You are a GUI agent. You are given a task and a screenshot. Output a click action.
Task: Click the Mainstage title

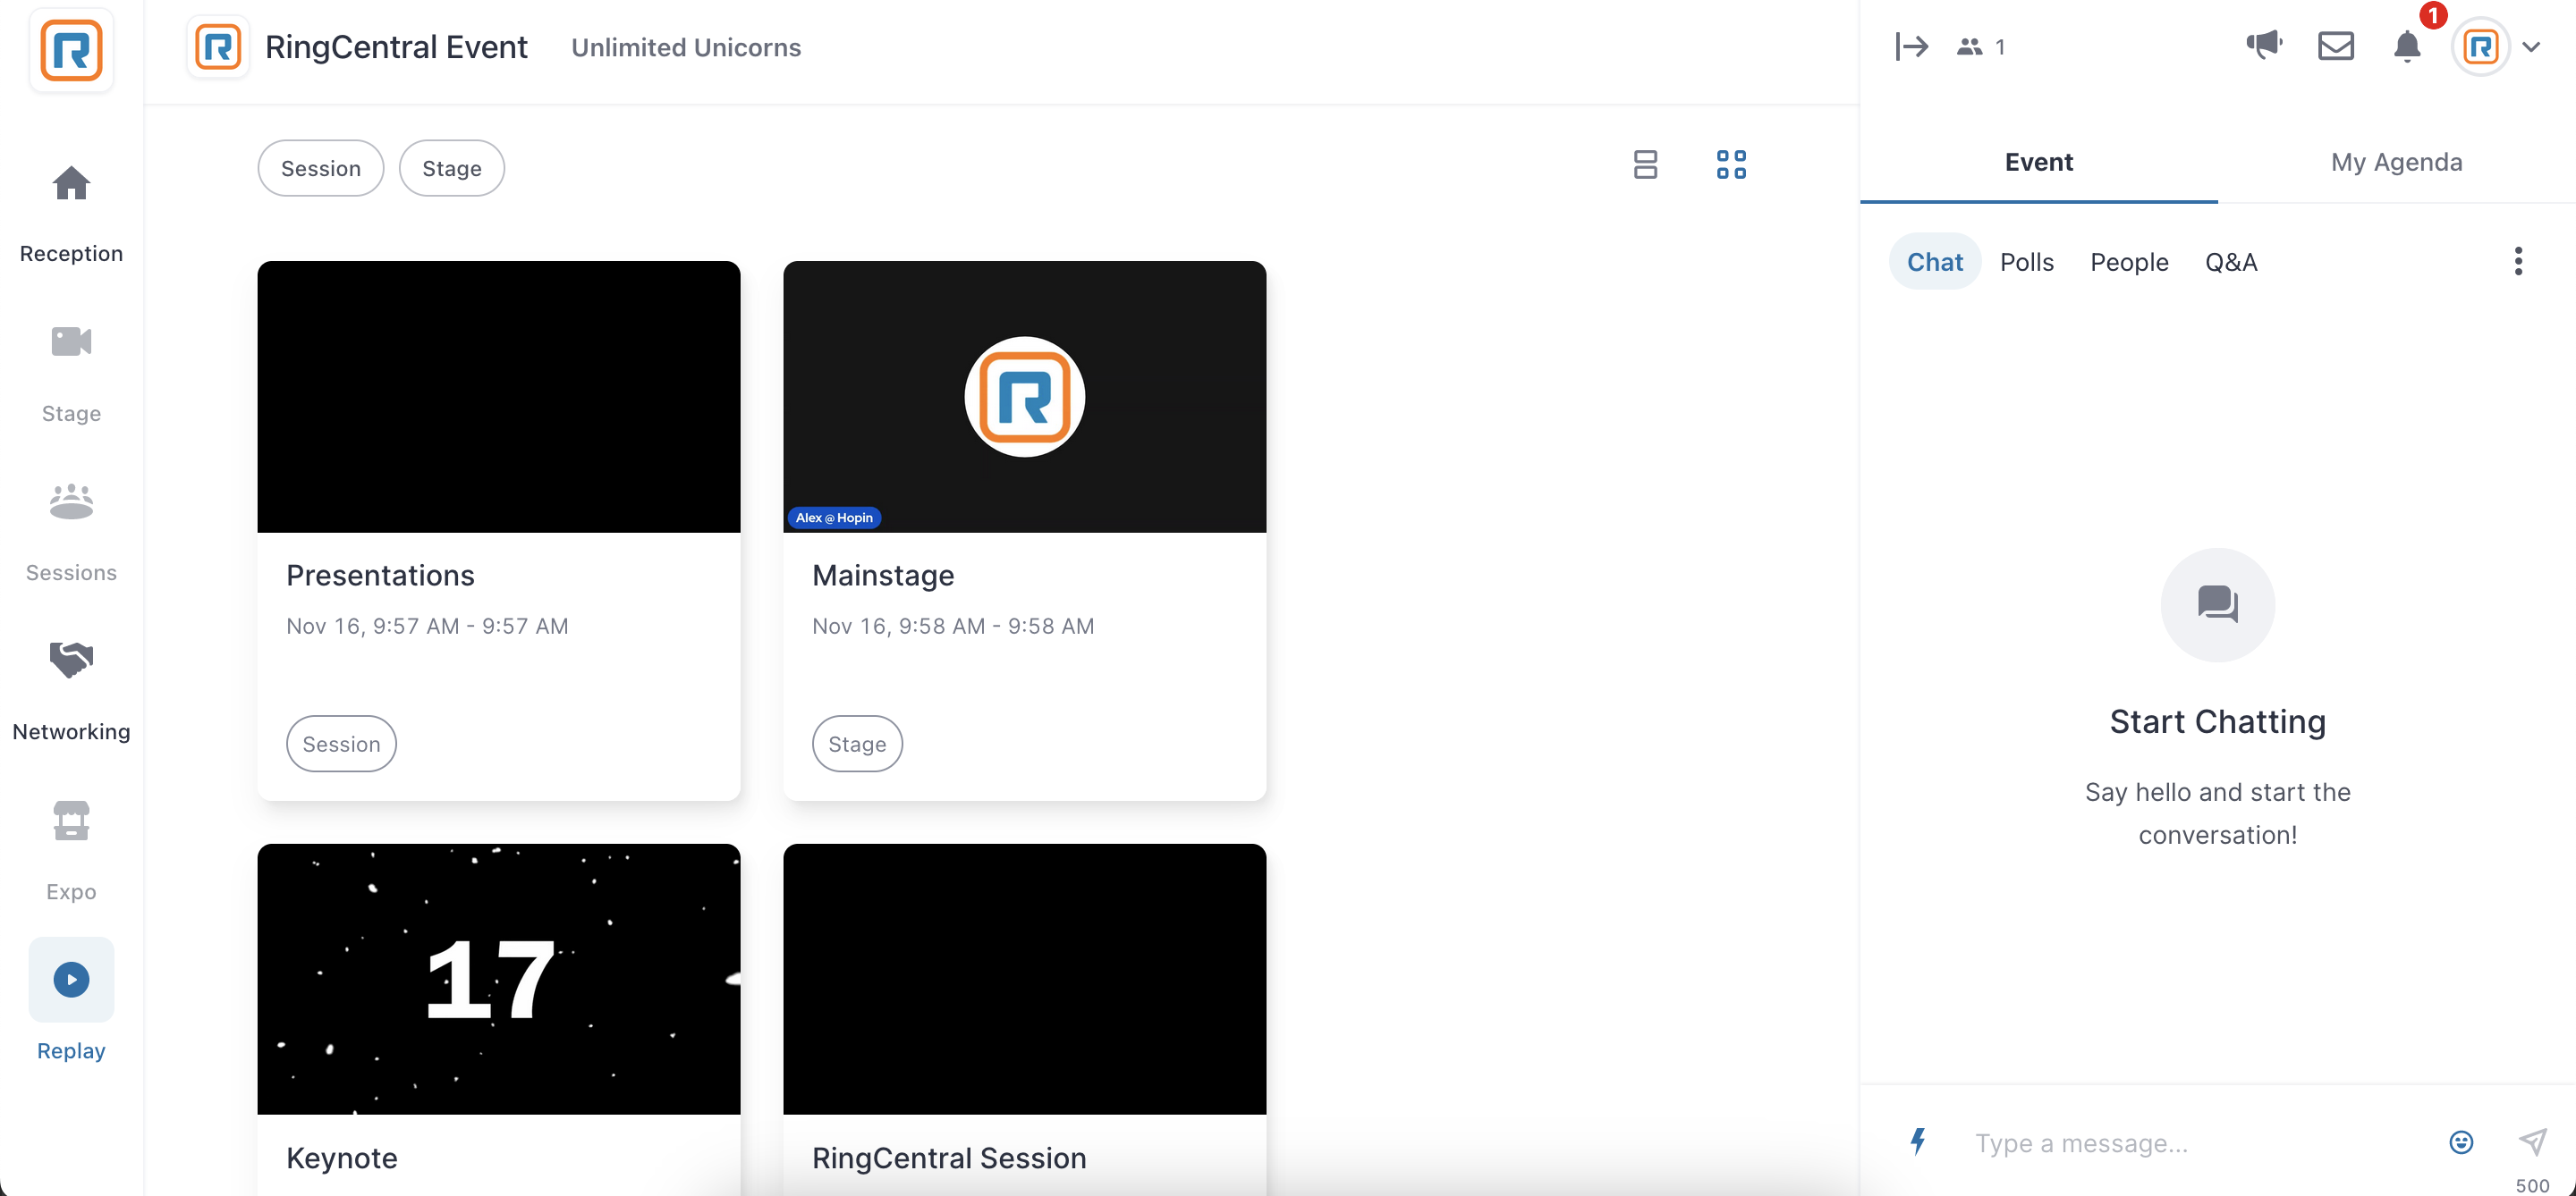[883, 576]
